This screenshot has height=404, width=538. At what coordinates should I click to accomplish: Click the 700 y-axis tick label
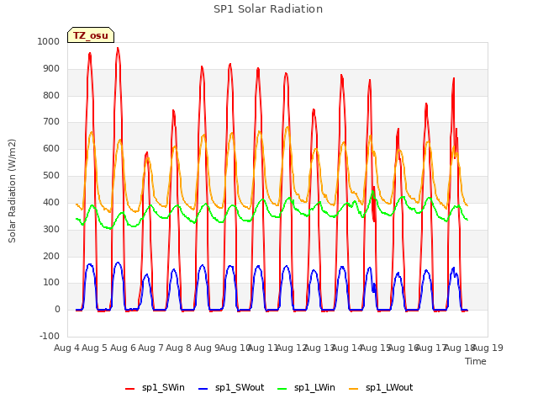[51, 122]
